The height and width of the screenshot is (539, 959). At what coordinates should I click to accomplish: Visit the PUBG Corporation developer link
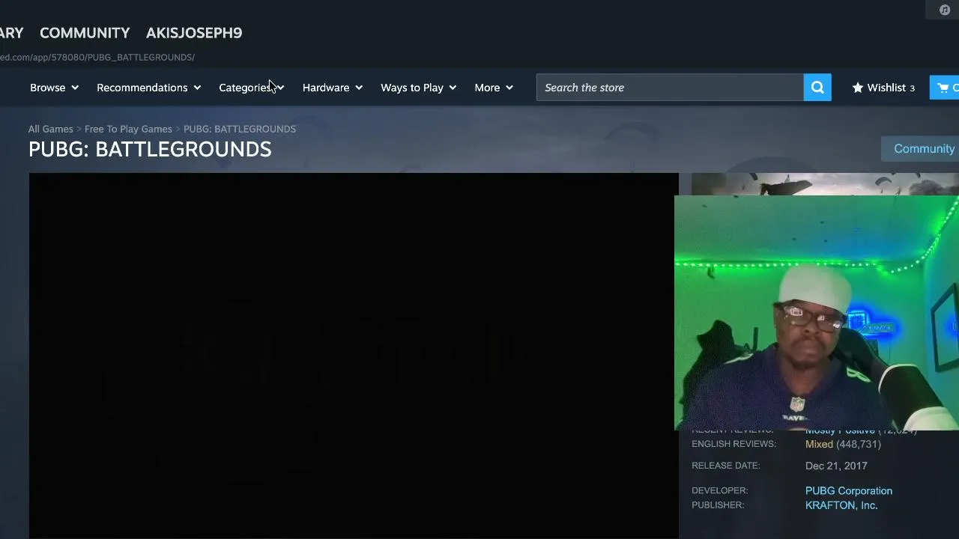click(x=849, y=491)
